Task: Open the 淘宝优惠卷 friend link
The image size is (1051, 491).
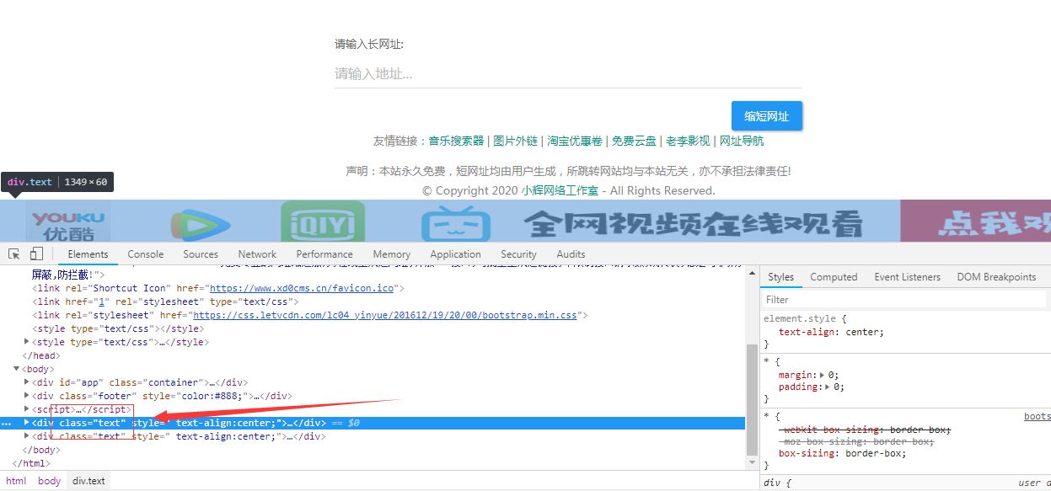Action: (575, 141)
